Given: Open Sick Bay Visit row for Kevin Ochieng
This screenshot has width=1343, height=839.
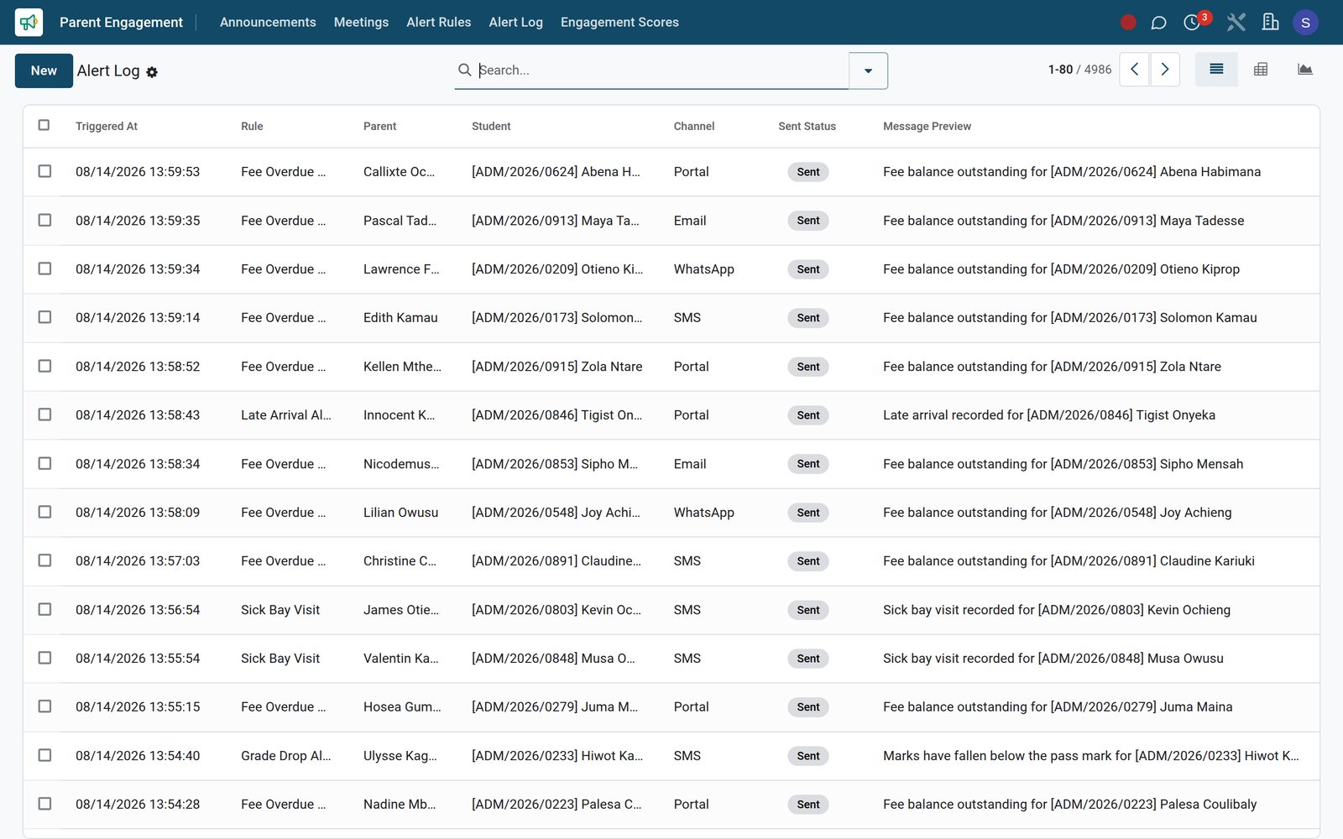Looking at the screenshot, I should [671, 610].
